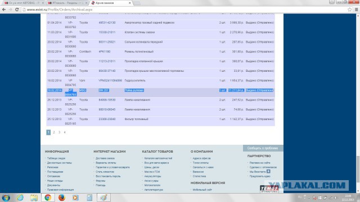Go to page 3 of the archive
Screen dimensions: 360x202
59,132
